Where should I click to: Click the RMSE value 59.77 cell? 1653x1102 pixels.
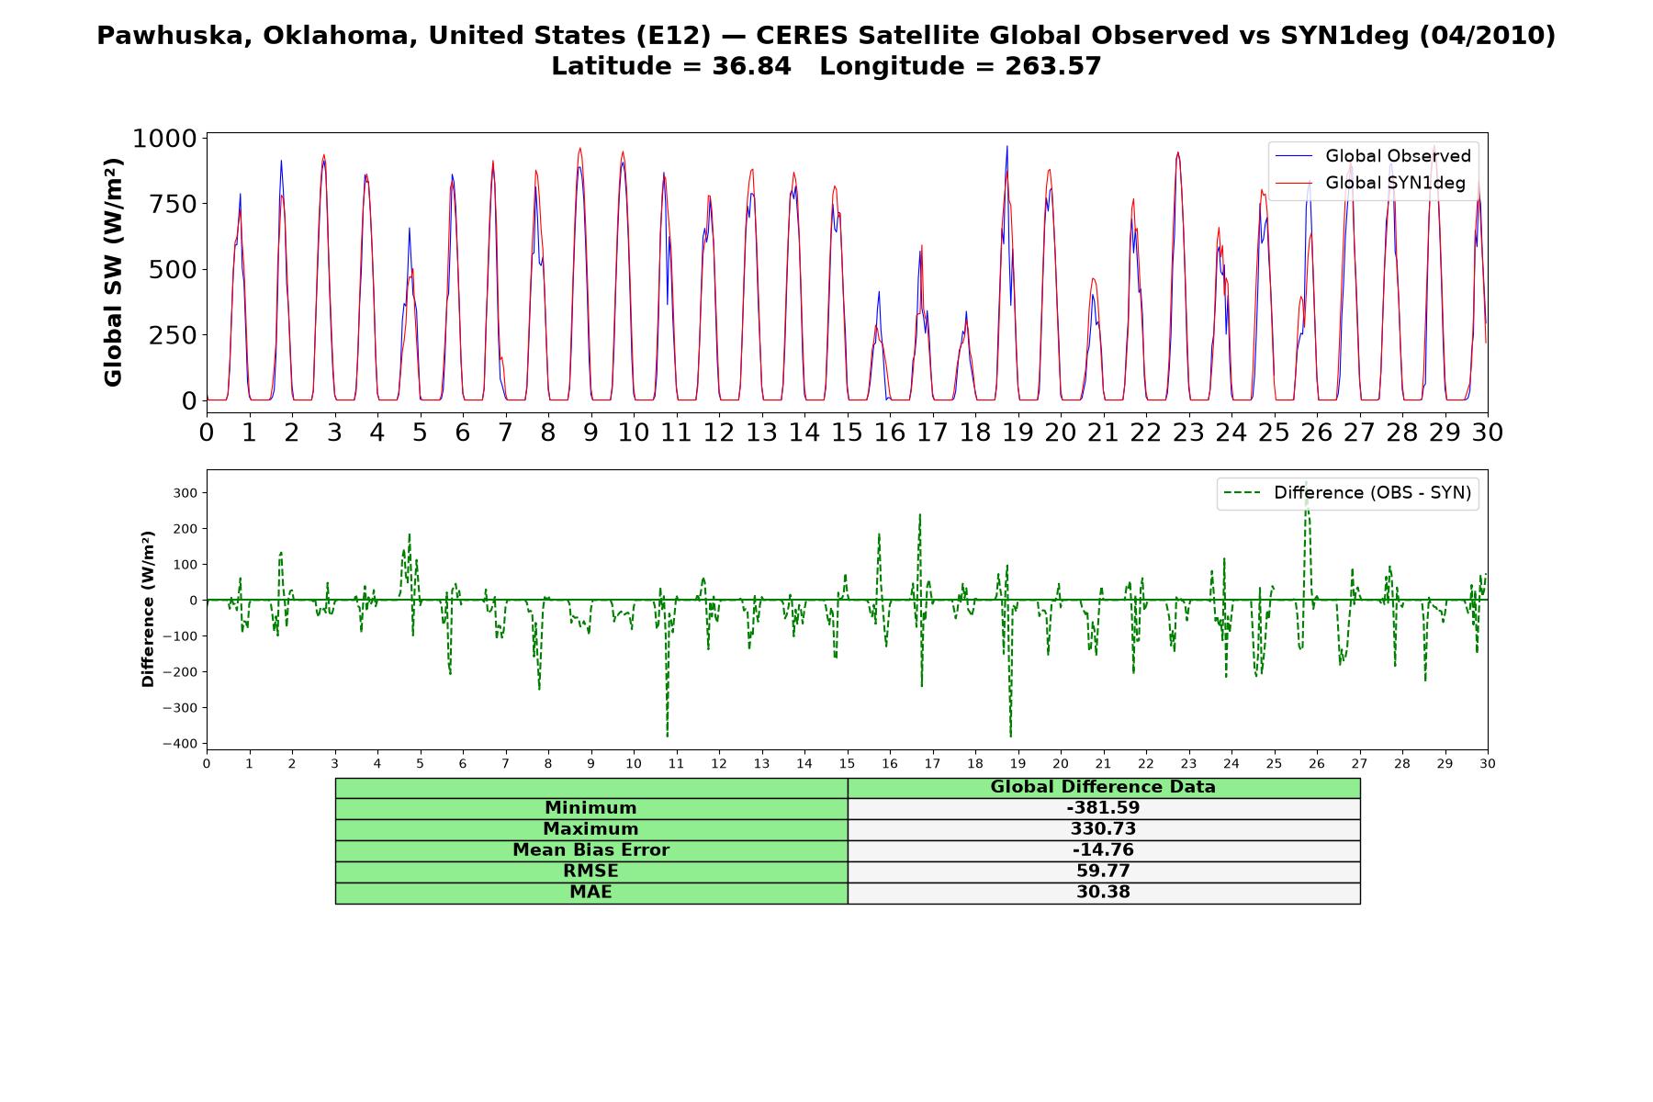1104,871
